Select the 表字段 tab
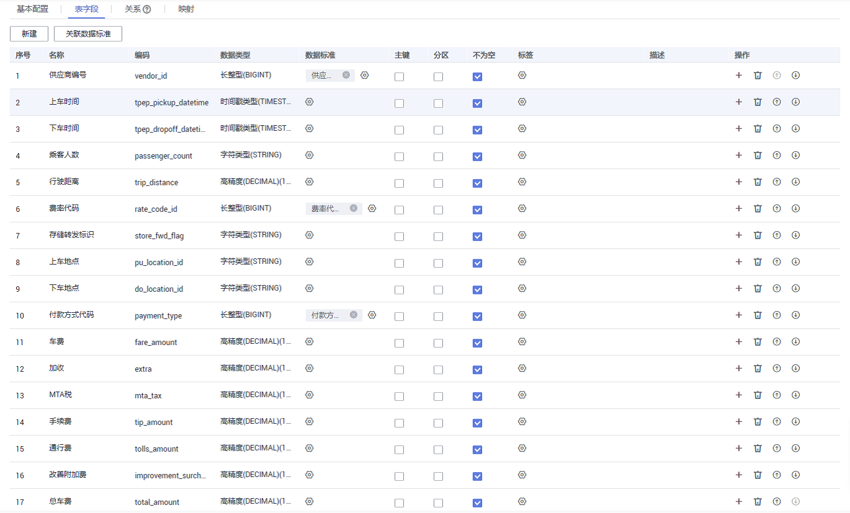This screenshot has height=513, width=850. [86, 9]
